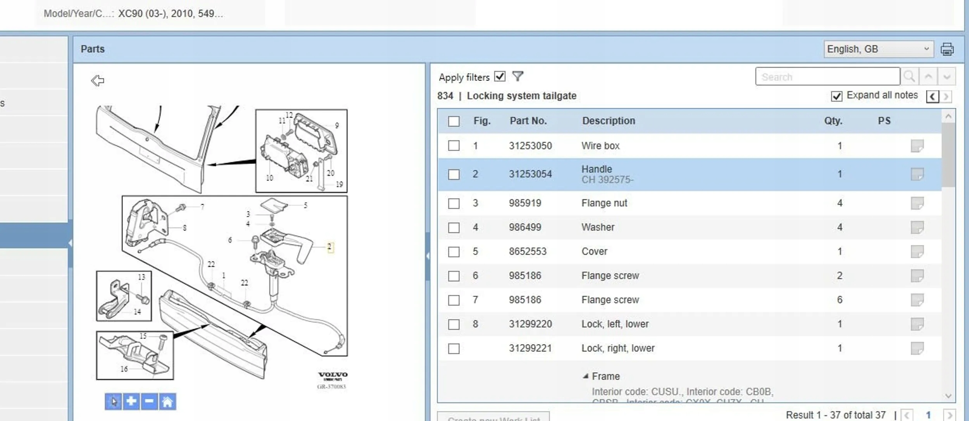This screenshot has width=969, height=421.
Task: Click the back arrow above diagram
Action: click(x=97, y=81)
